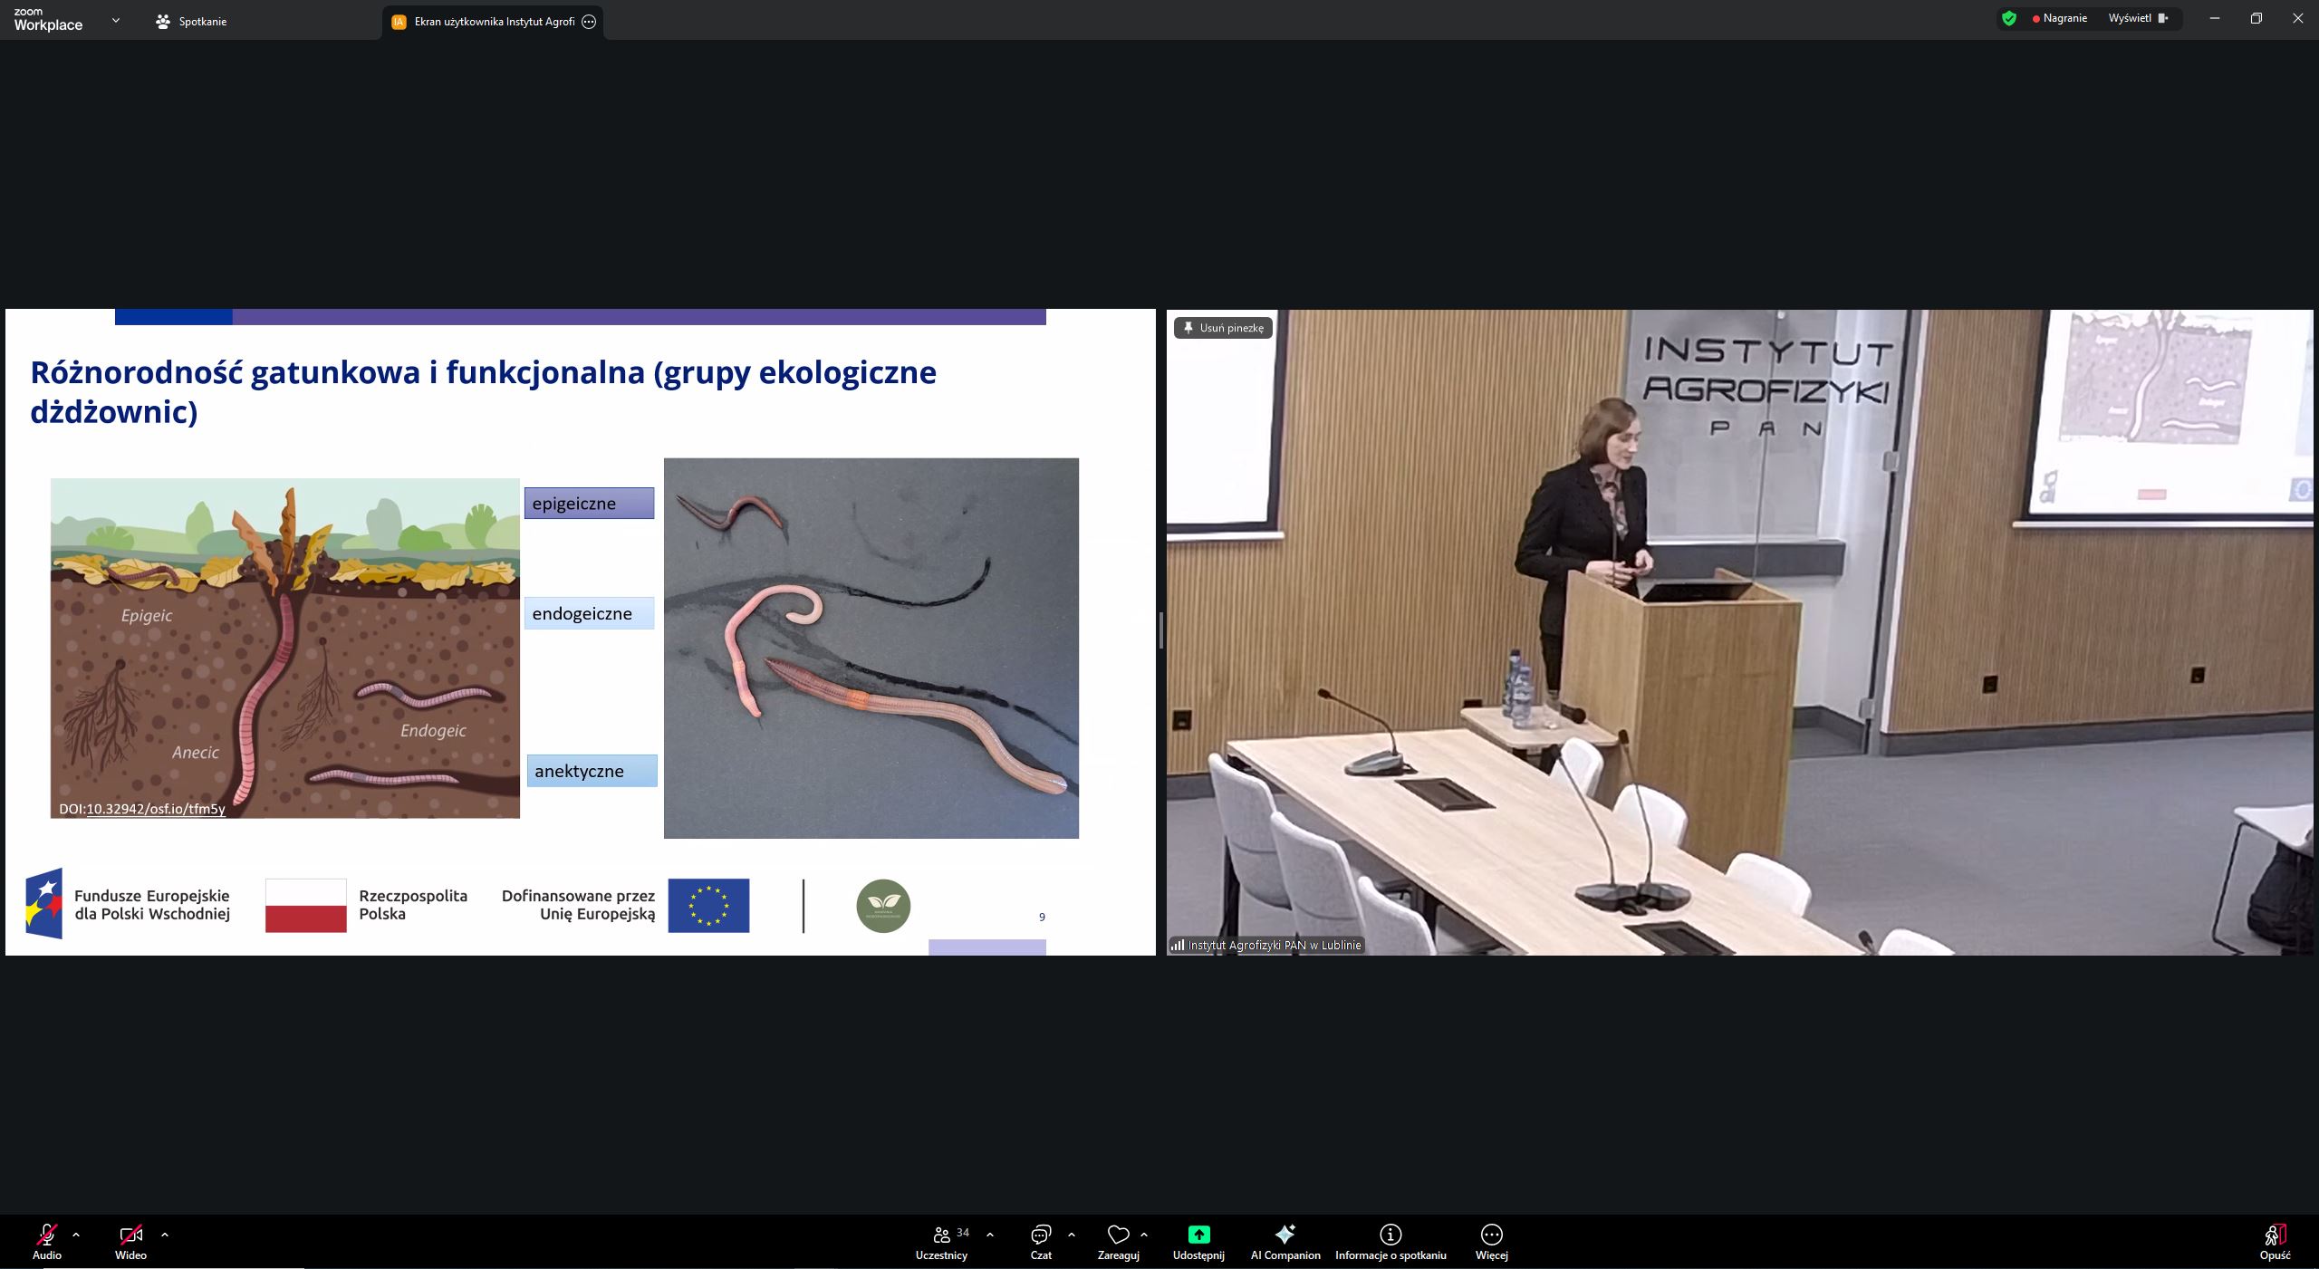Switch to the Spotkanie tab
The image size is (2319, 1269).
192,22
